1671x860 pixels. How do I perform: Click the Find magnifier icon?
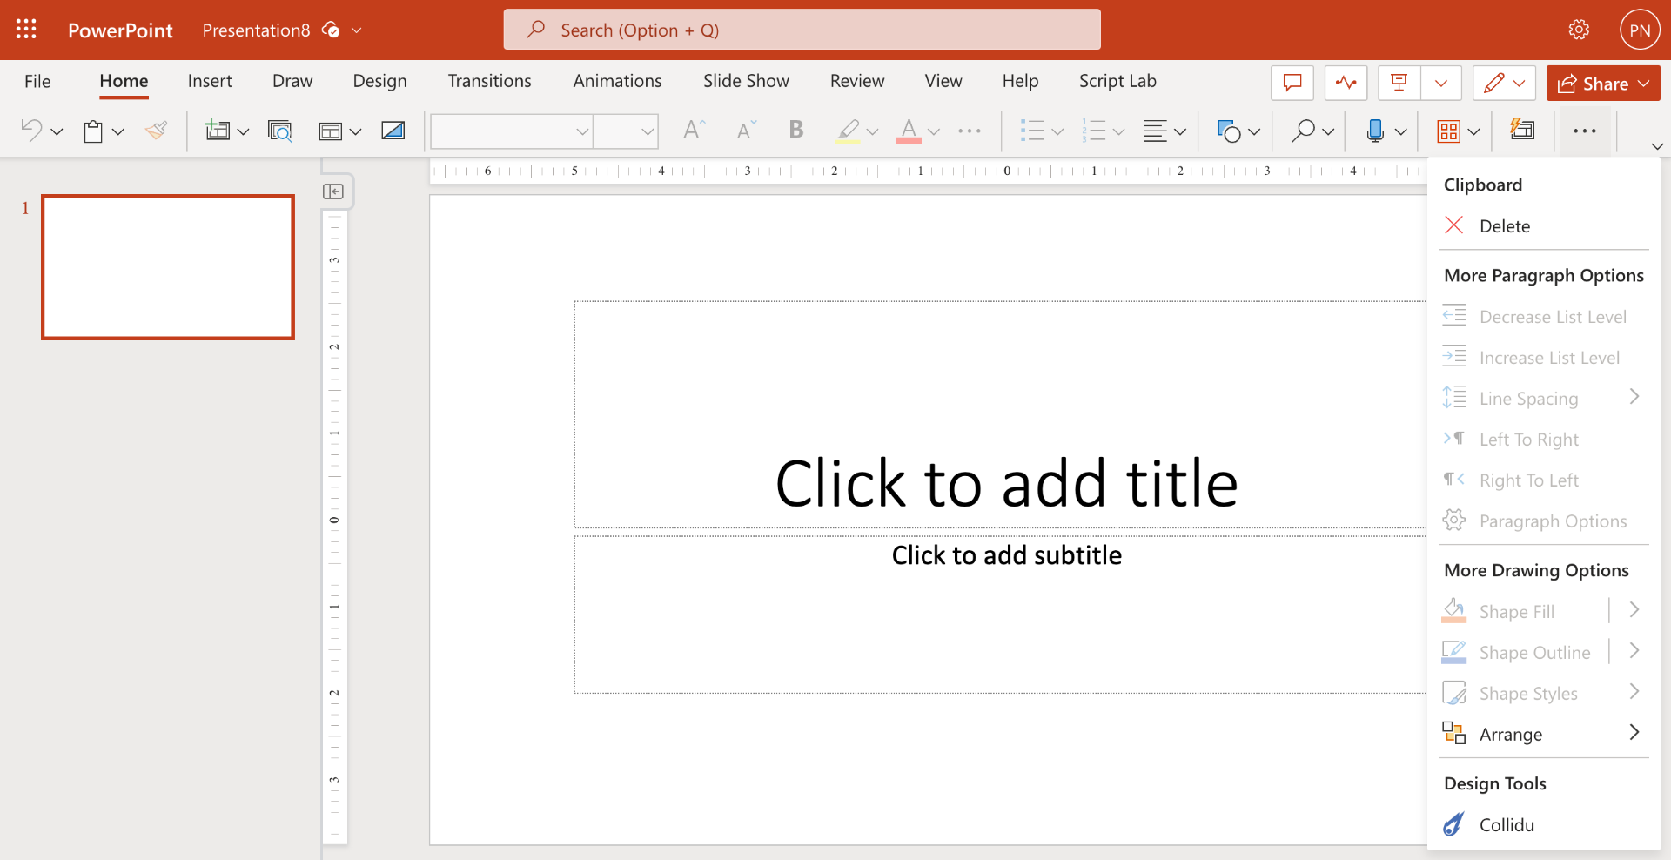(x=1303, y=131)
